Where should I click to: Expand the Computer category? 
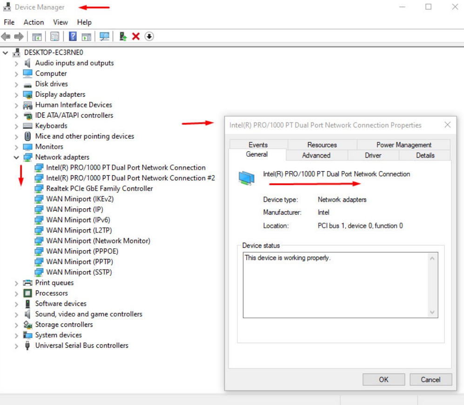(16, 73)
